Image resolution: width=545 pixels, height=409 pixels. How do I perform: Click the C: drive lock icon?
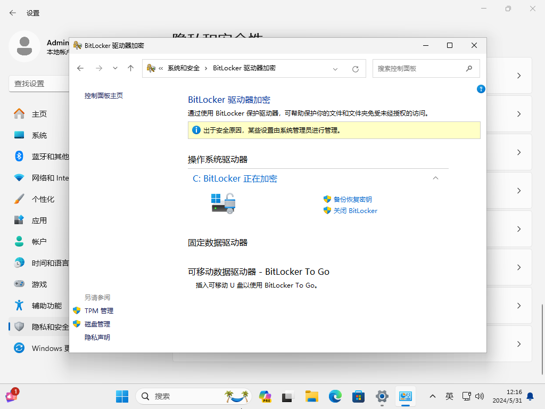[x=224, y=203]
